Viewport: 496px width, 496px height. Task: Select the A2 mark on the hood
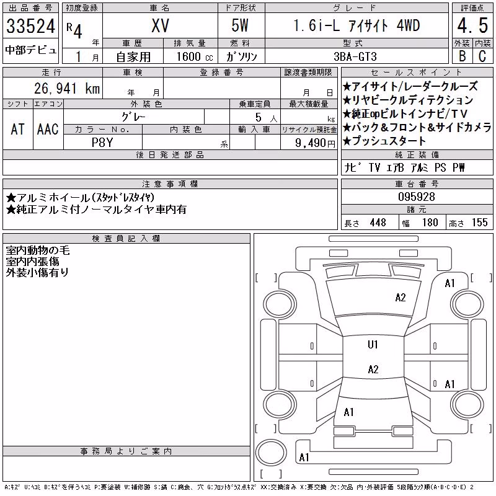(401, 298)
